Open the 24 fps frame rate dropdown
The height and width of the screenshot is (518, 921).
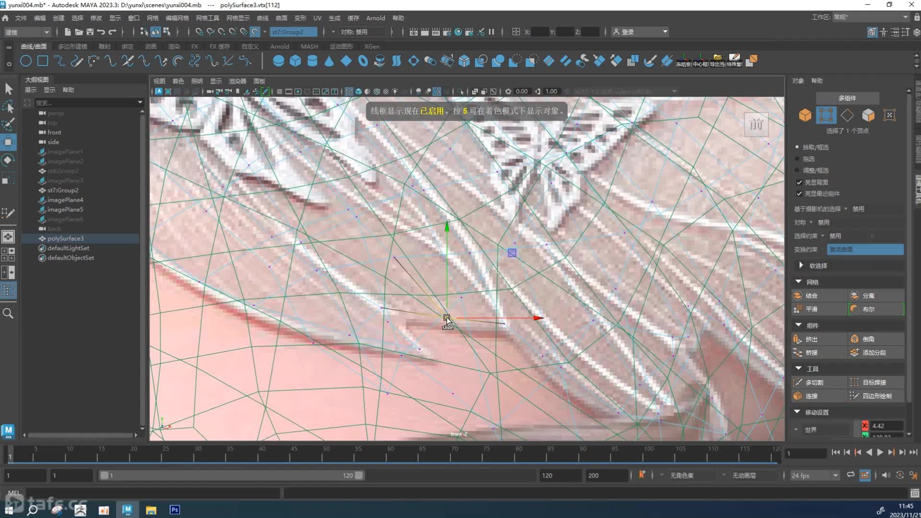[815, 475]
